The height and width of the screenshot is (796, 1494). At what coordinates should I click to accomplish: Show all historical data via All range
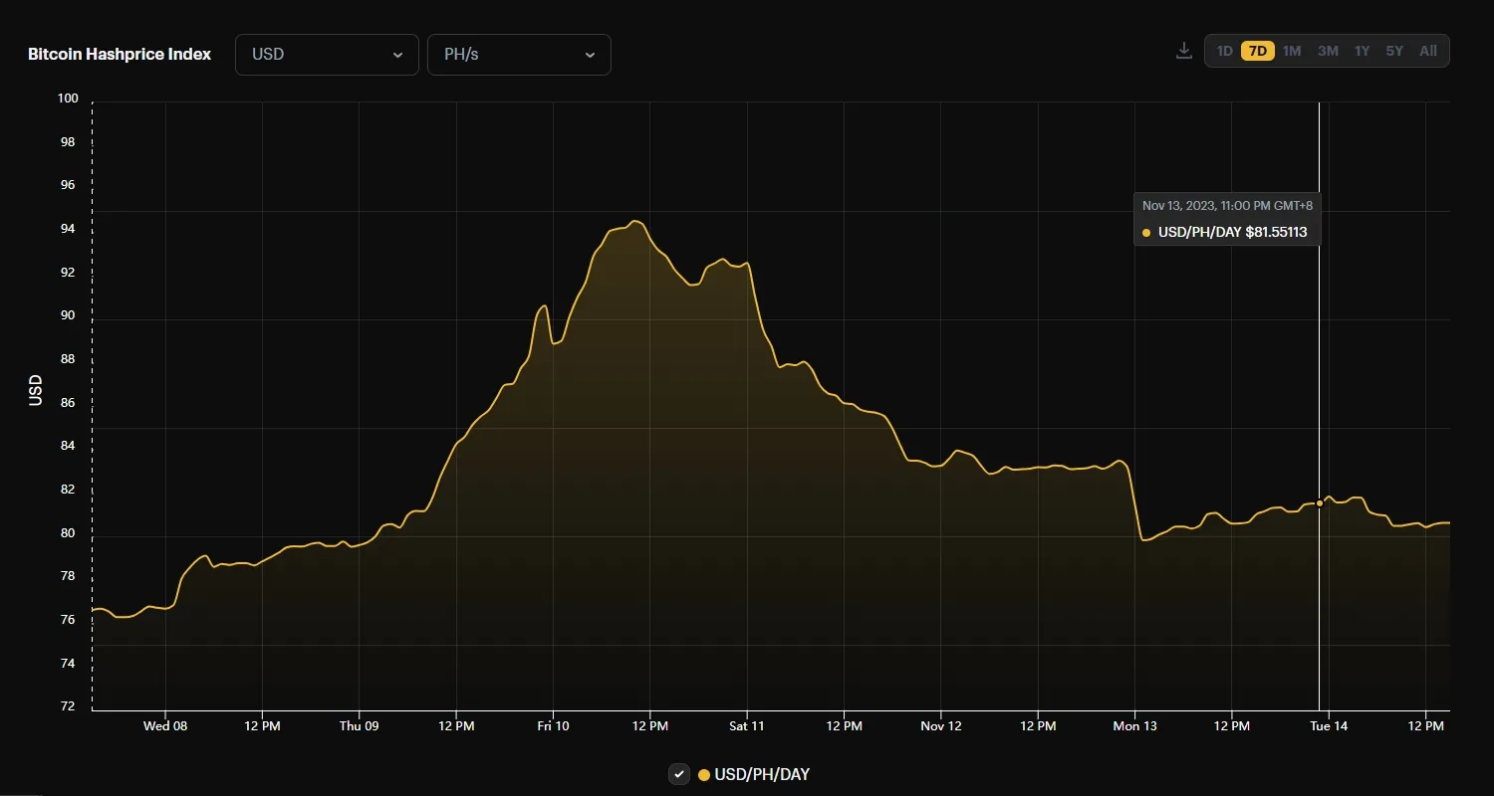pyautogui.click(x=1427, y=50)
